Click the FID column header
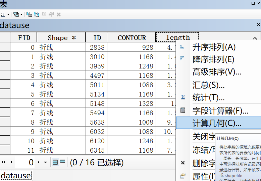The width and height of the screenshot is (261, 181). point(23,37)
